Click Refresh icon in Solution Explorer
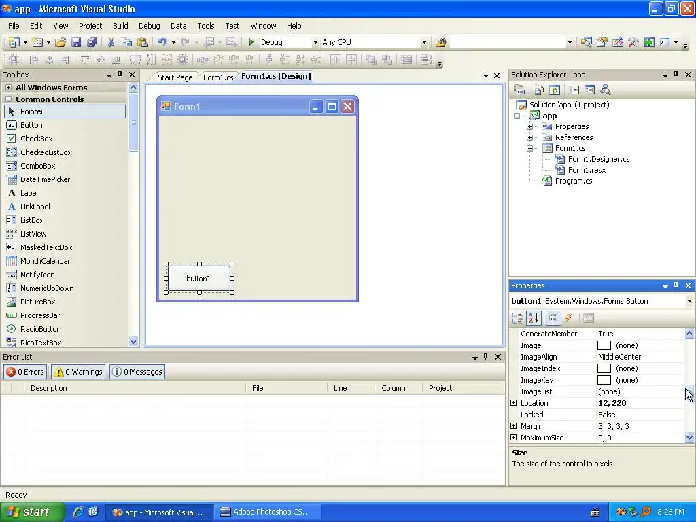The image size is (696, 522). coord(555,90)
